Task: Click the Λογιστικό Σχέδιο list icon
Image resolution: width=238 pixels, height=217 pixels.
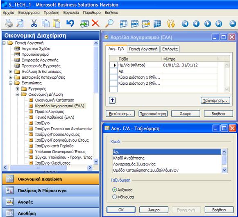Action: click(x=17, y=49)
